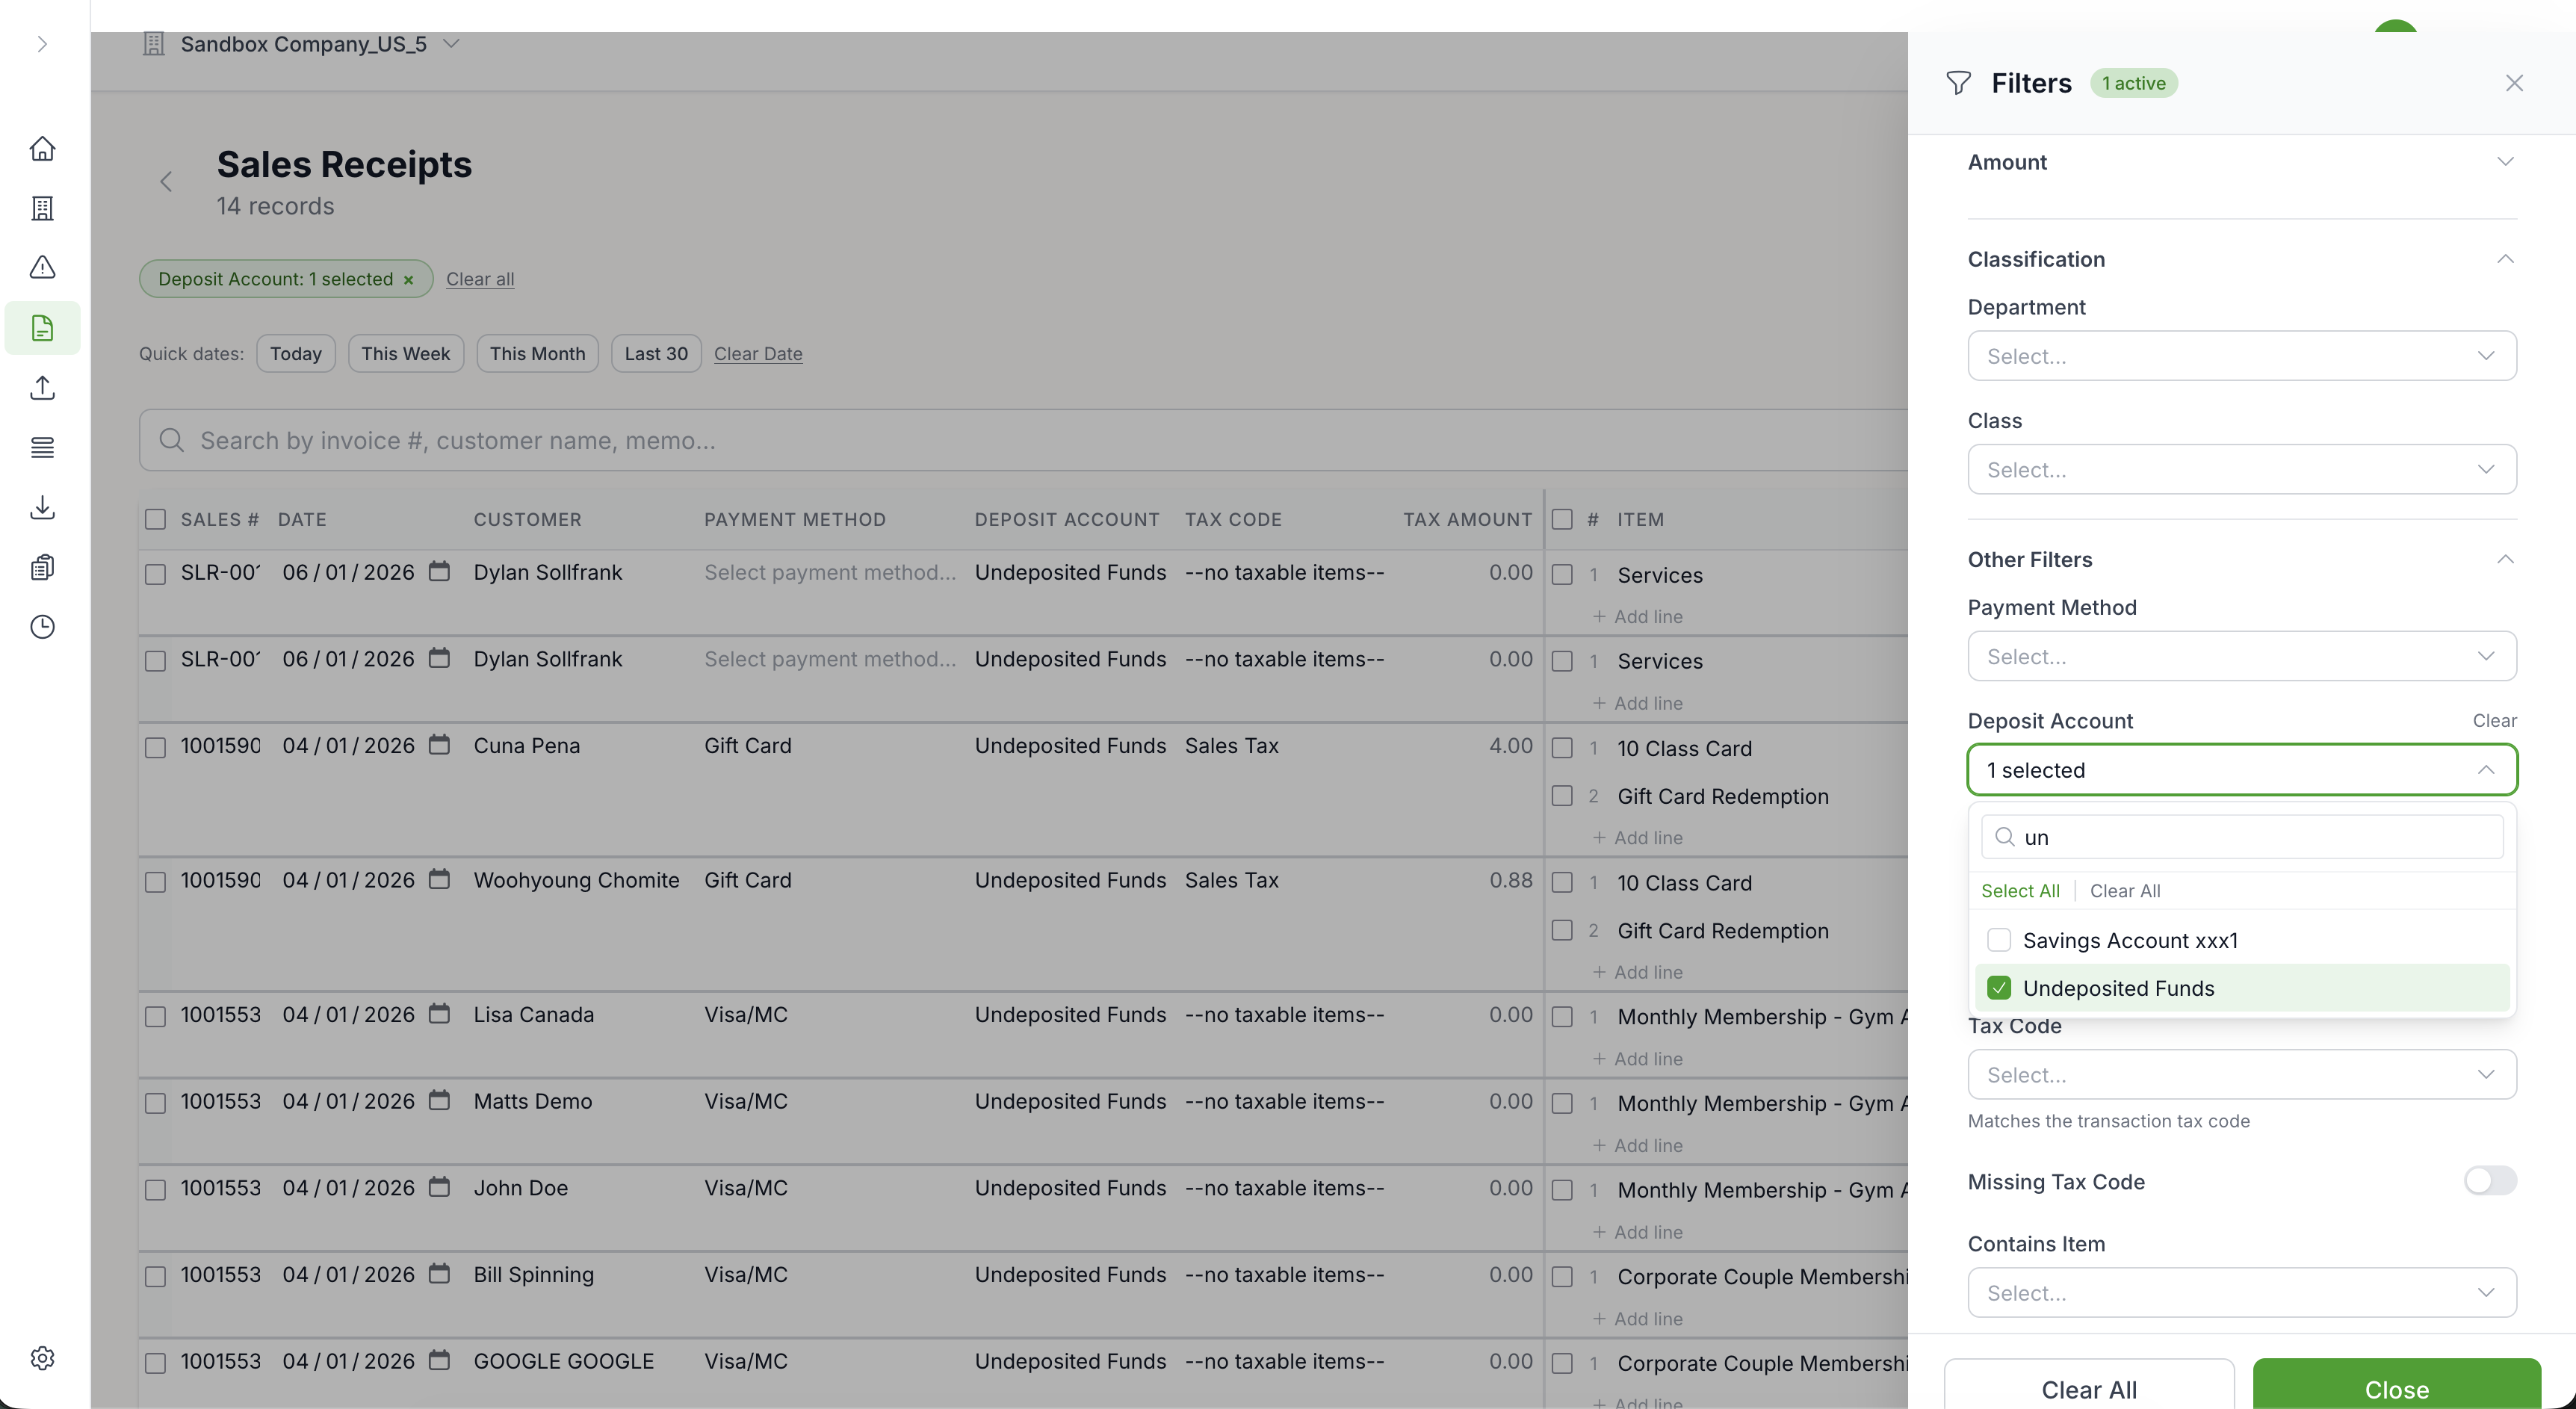This screenshot has height=1409, width=2576.
Task: Open calendar icon for Woohyoung Chomite date
Action: pos(439,880)
